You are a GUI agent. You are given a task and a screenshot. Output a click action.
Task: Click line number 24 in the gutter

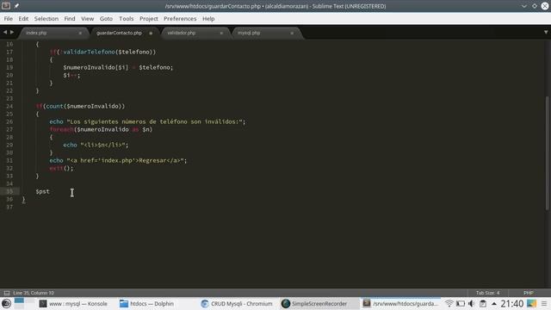click(x=9, y=106)
